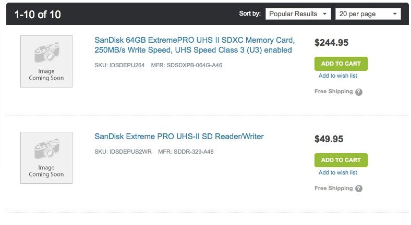The width and height of the screenshot is (411, 225).
Task: Open placeholder image of SD Reader/Writer
Action: [46, 158]
